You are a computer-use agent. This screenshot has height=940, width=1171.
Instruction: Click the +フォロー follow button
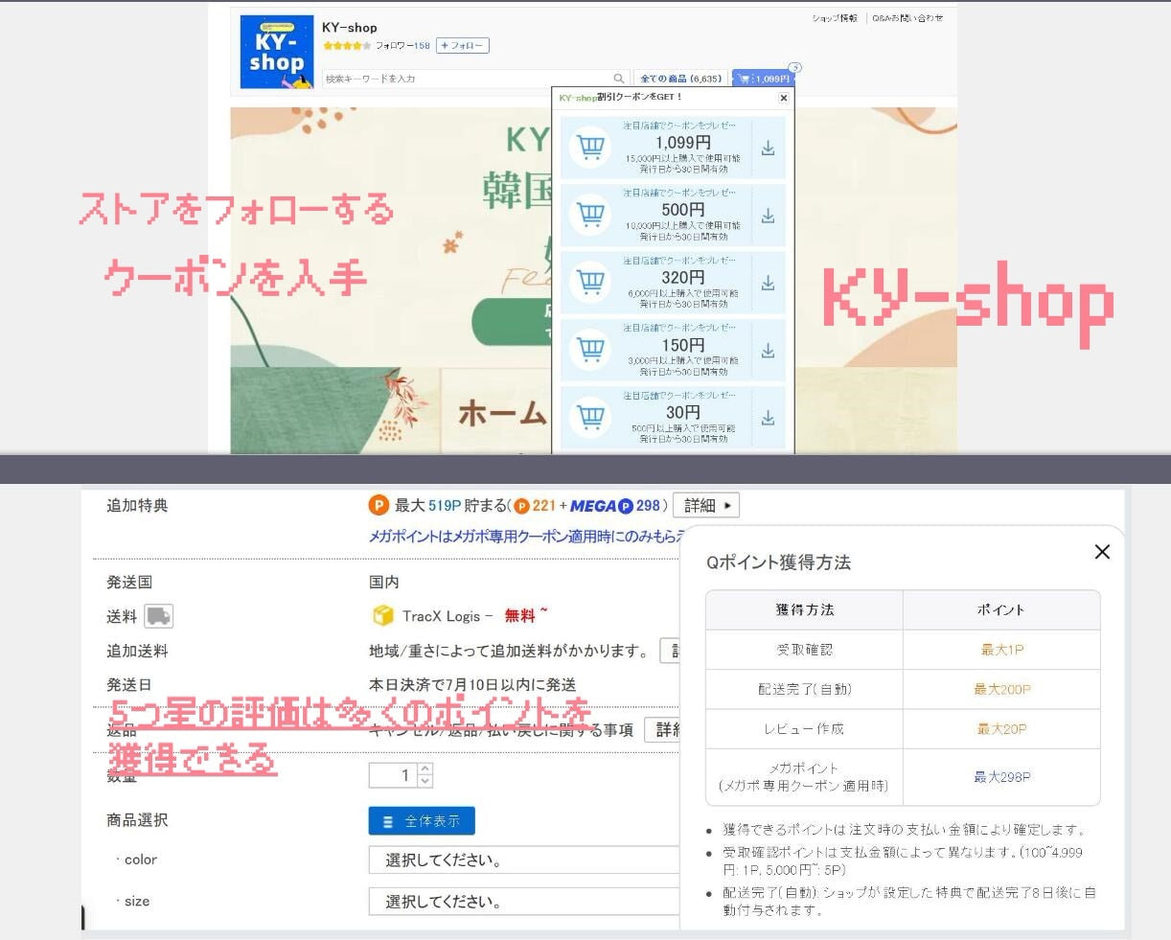[x=462, y=46]
